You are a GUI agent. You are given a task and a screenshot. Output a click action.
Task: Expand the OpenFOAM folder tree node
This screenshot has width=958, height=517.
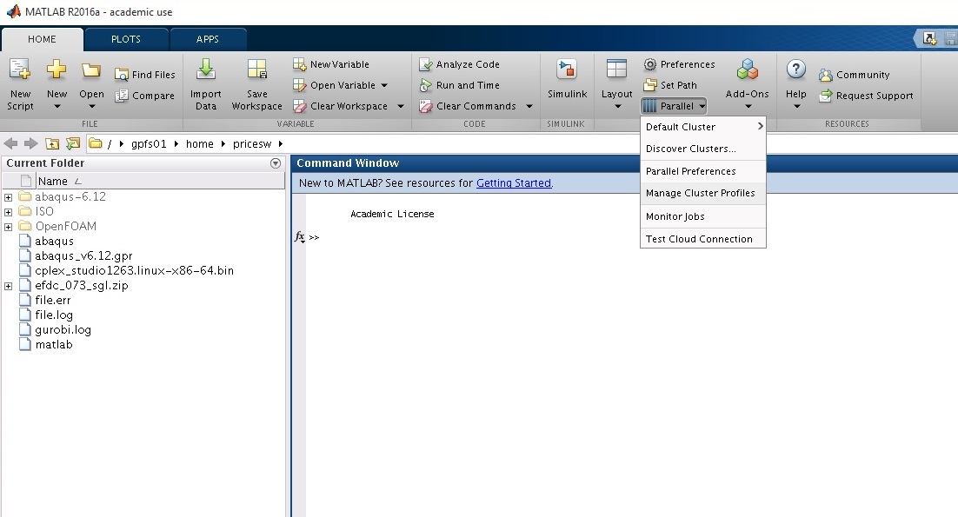pos(8,227)
